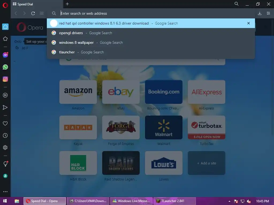Open the Personal News heart icon
Screen dimensions: 274x205
point(5,123)
